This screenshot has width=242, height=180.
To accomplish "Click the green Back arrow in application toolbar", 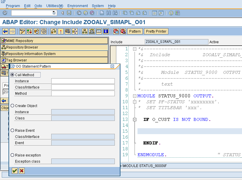I will [x=5, y=31].
